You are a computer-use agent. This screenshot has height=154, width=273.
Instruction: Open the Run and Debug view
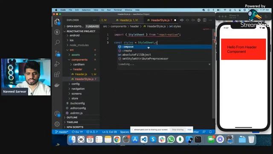(x=57, y=64)
